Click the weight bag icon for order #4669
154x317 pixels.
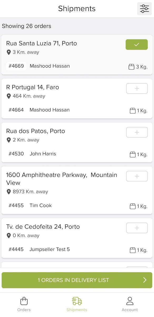[x=131, y=67]
